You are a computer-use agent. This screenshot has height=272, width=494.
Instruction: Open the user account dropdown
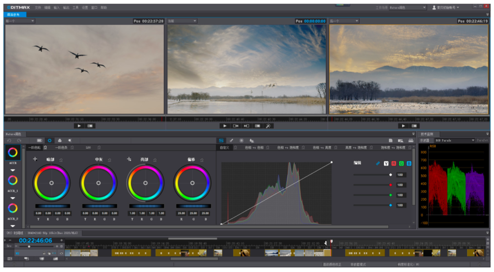coord(446,7)
